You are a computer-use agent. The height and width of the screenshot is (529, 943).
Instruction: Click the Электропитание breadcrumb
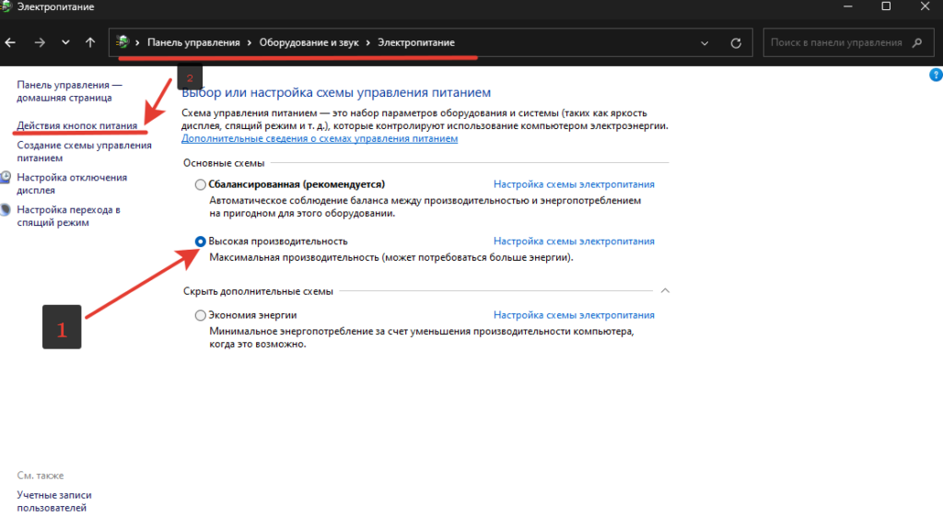coord(416,42)
